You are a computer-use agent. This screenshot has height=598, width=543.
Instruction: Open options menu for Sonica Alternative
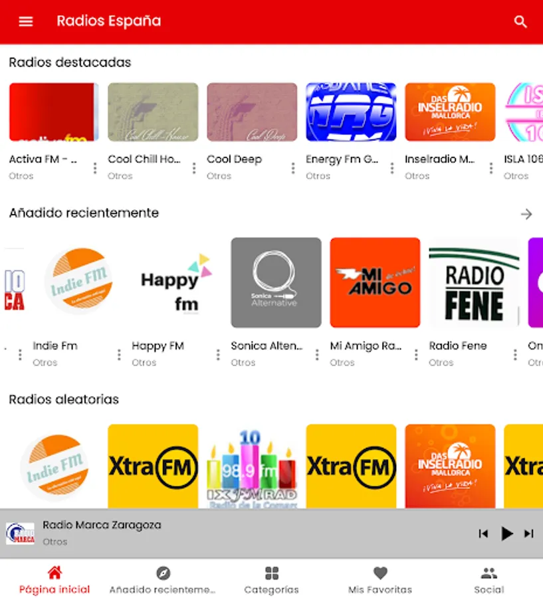(x=317, y=355)
